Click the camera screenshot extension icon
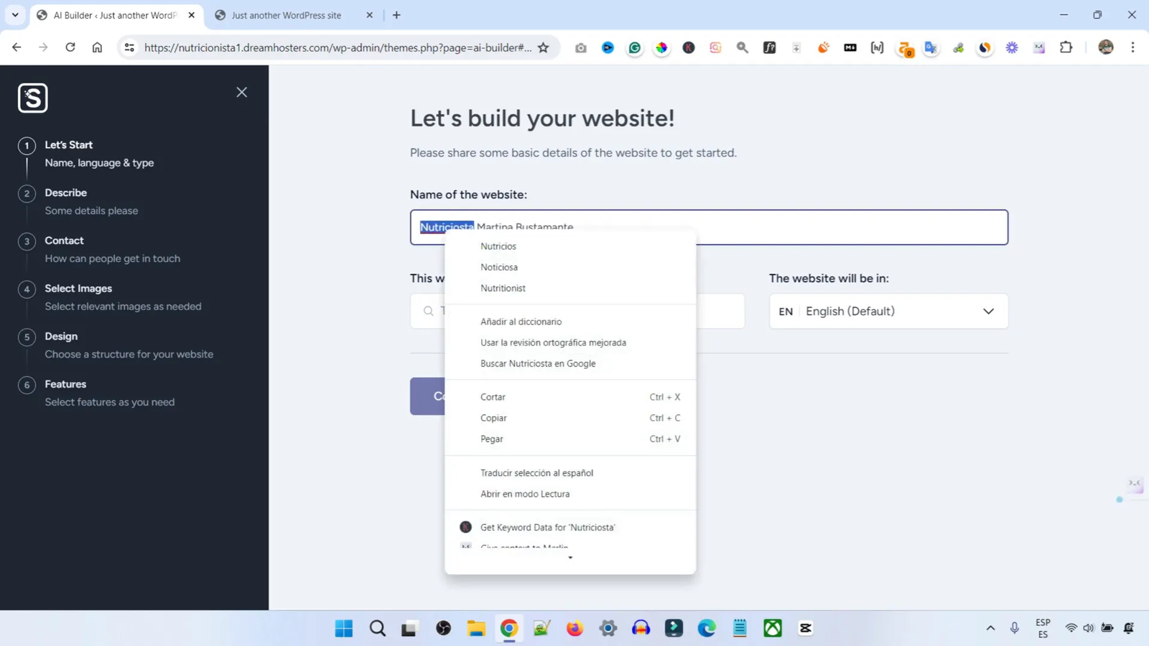 coord(580,47)
